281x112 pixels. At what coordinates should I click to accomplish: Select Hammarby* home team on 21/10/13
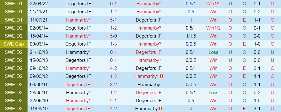[x=78, y=52]
